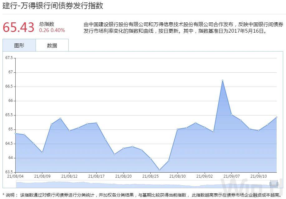This screenshot has width=286, height=199.
Task: Click the x-axis label 21/08/09
Action: coord(42,176)
